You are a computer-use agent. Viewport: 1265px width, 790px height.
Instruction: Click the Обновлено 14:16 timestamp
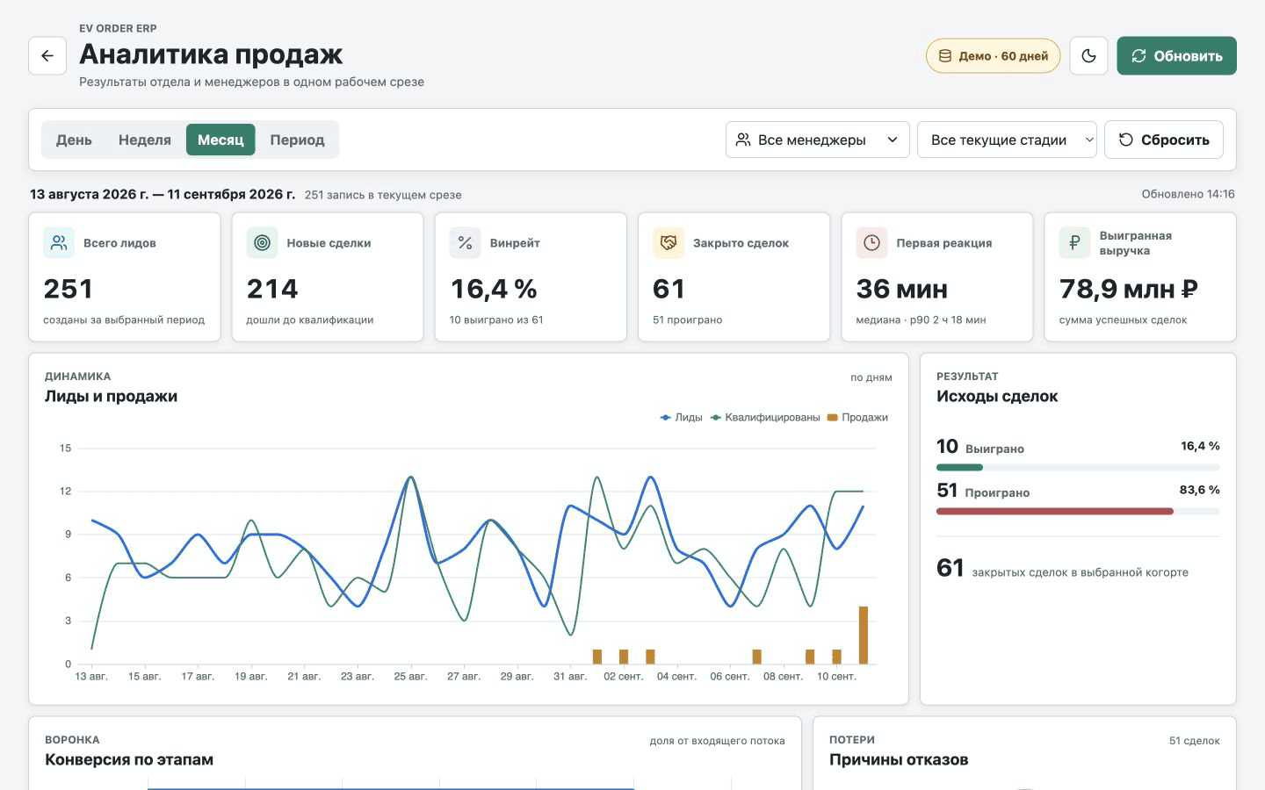(1188, 194)
